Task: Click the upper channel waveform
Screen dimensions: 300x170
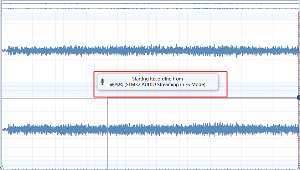Action: point(150,51)
